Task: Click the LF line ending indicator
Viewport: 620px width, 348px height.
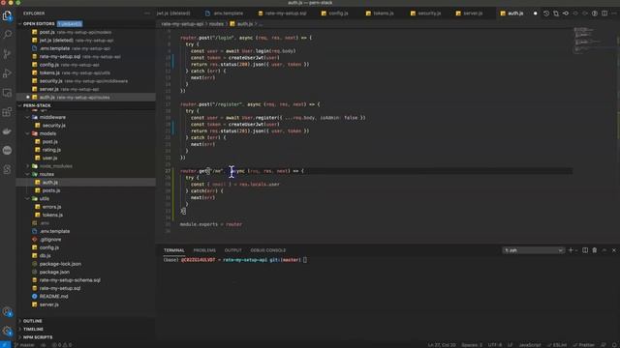Action: 511,345
